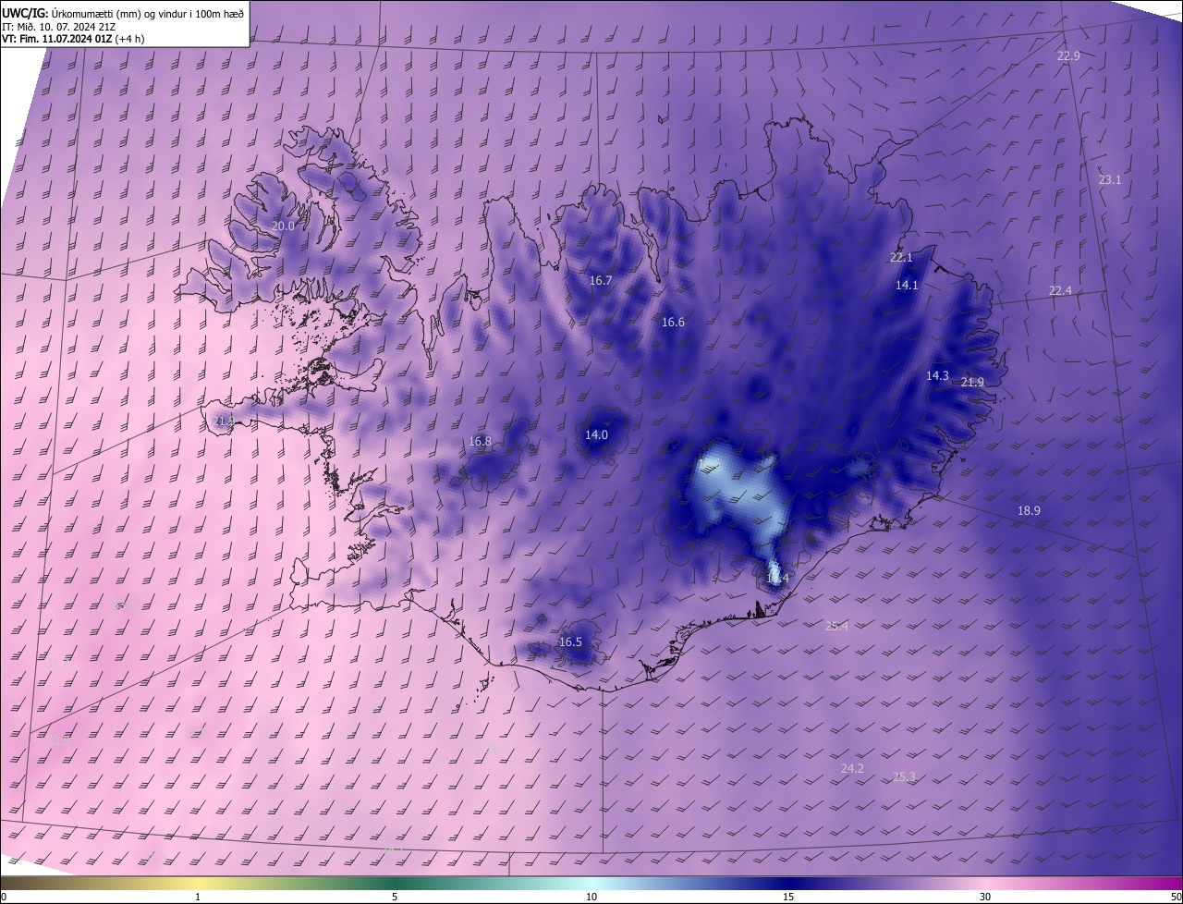Click the 20.0 value over the Westfjords
This screenshot has height=904, width=1183.
click(x=283, y=226)
